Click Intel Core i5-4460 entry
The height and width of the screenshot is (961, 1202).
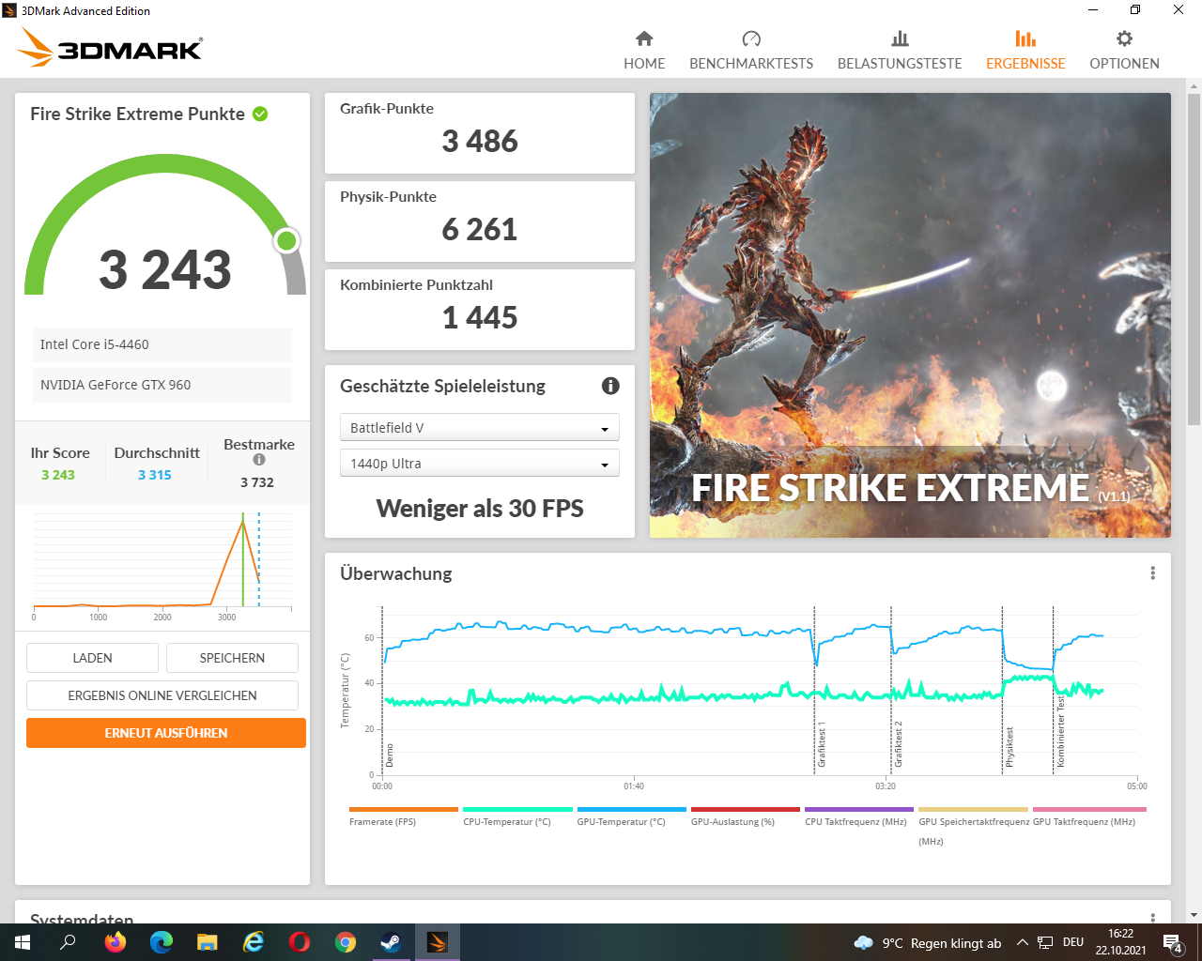(162, 344)
